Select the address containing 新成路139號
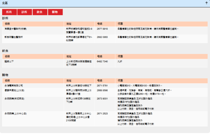 [78, 100]
